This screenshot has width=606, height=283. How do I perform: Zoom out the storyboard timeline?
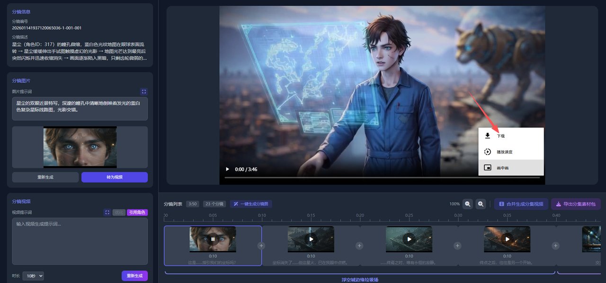pyautogui.click(x=468, y=204)
